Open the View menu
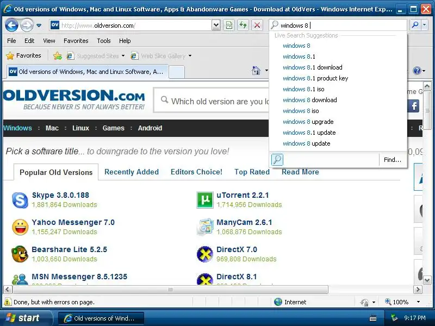The height and width of the screenshot is (326, 435). [49, 41]
